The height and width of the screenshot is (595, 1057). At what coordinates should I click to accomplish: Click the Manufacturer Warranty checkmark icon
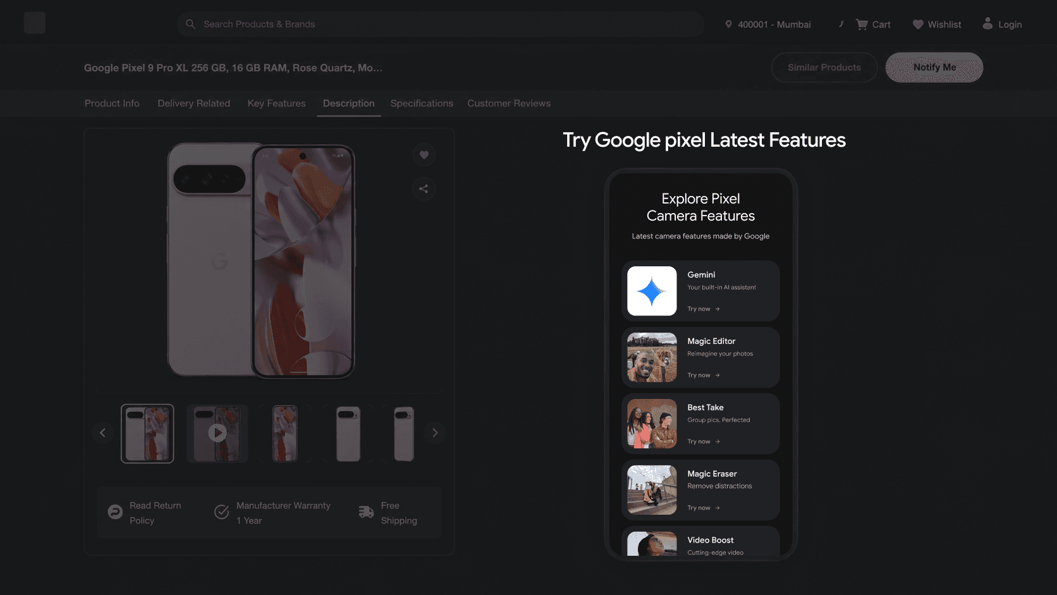pos(221,512)
